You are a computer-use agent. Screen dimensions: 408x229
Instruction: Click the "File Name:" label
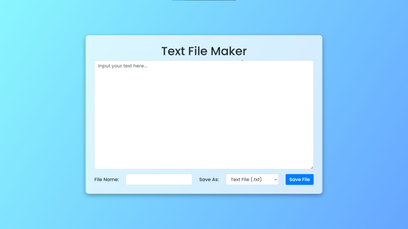tap(107, 180)
